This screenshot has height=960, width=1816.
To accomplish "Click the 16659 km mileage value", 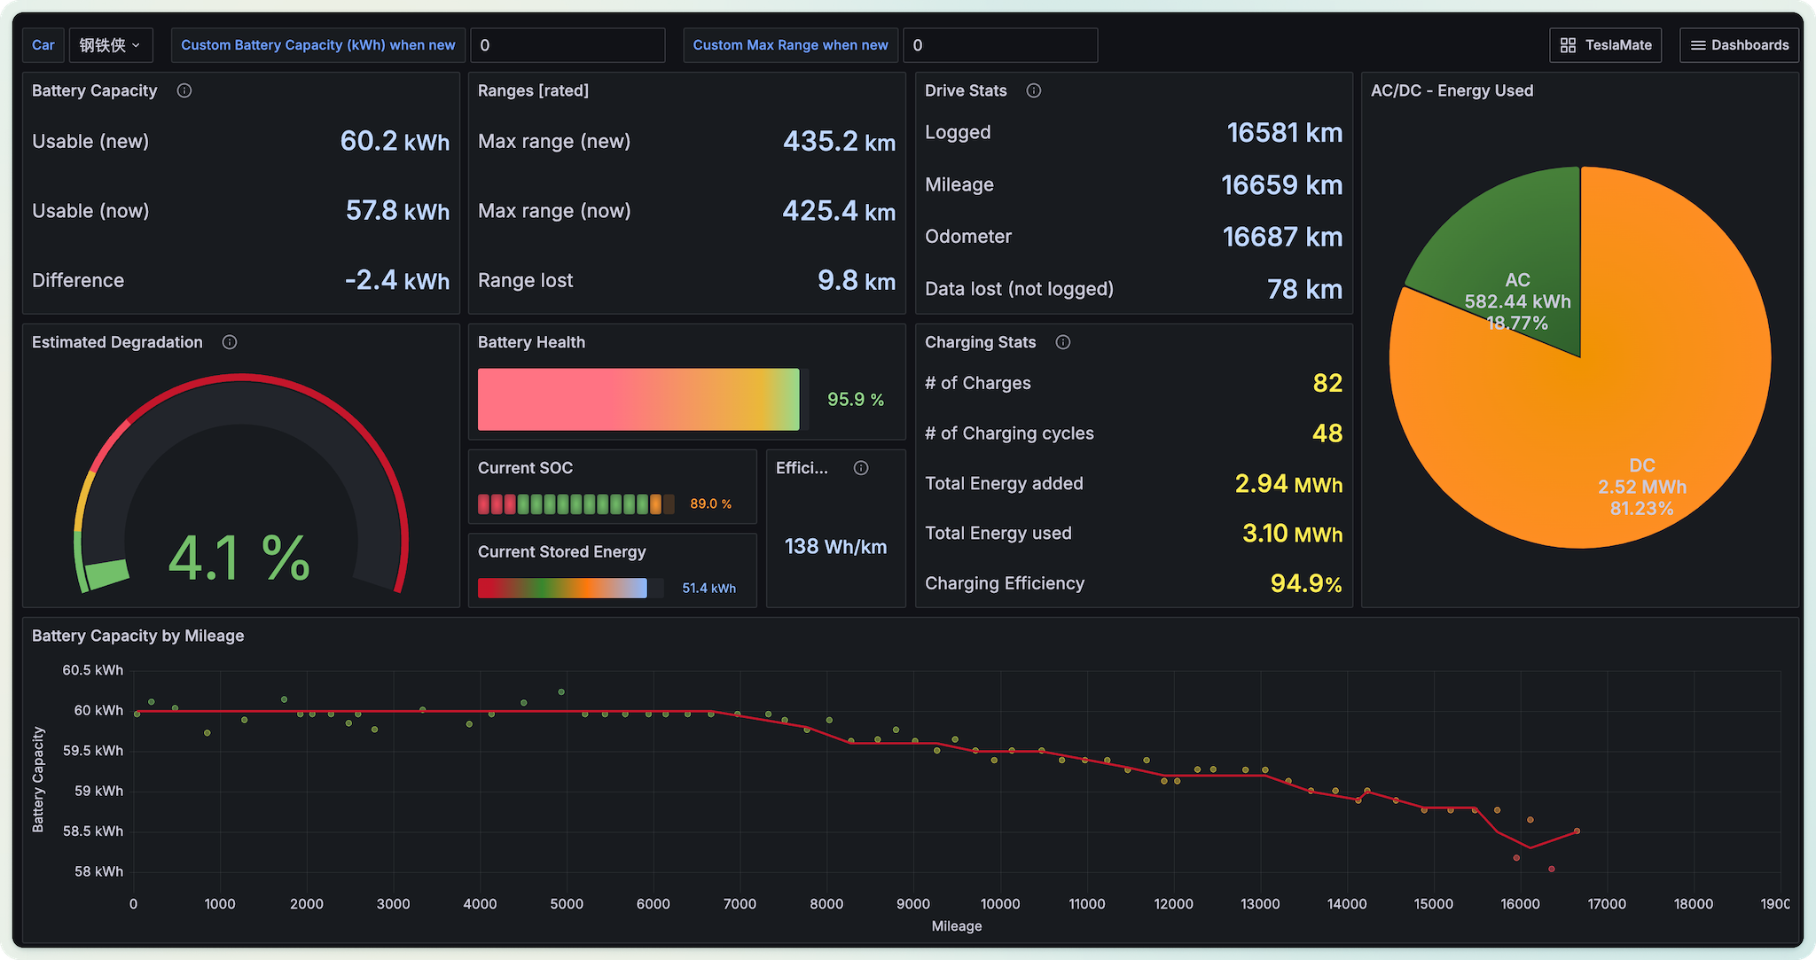I will point(1282,184).
